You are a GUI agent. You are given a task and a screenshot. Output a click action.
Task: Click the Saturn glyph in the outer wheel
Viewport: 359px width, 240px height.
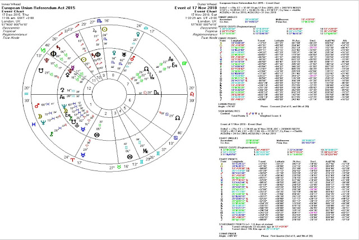tap(58, 48)
